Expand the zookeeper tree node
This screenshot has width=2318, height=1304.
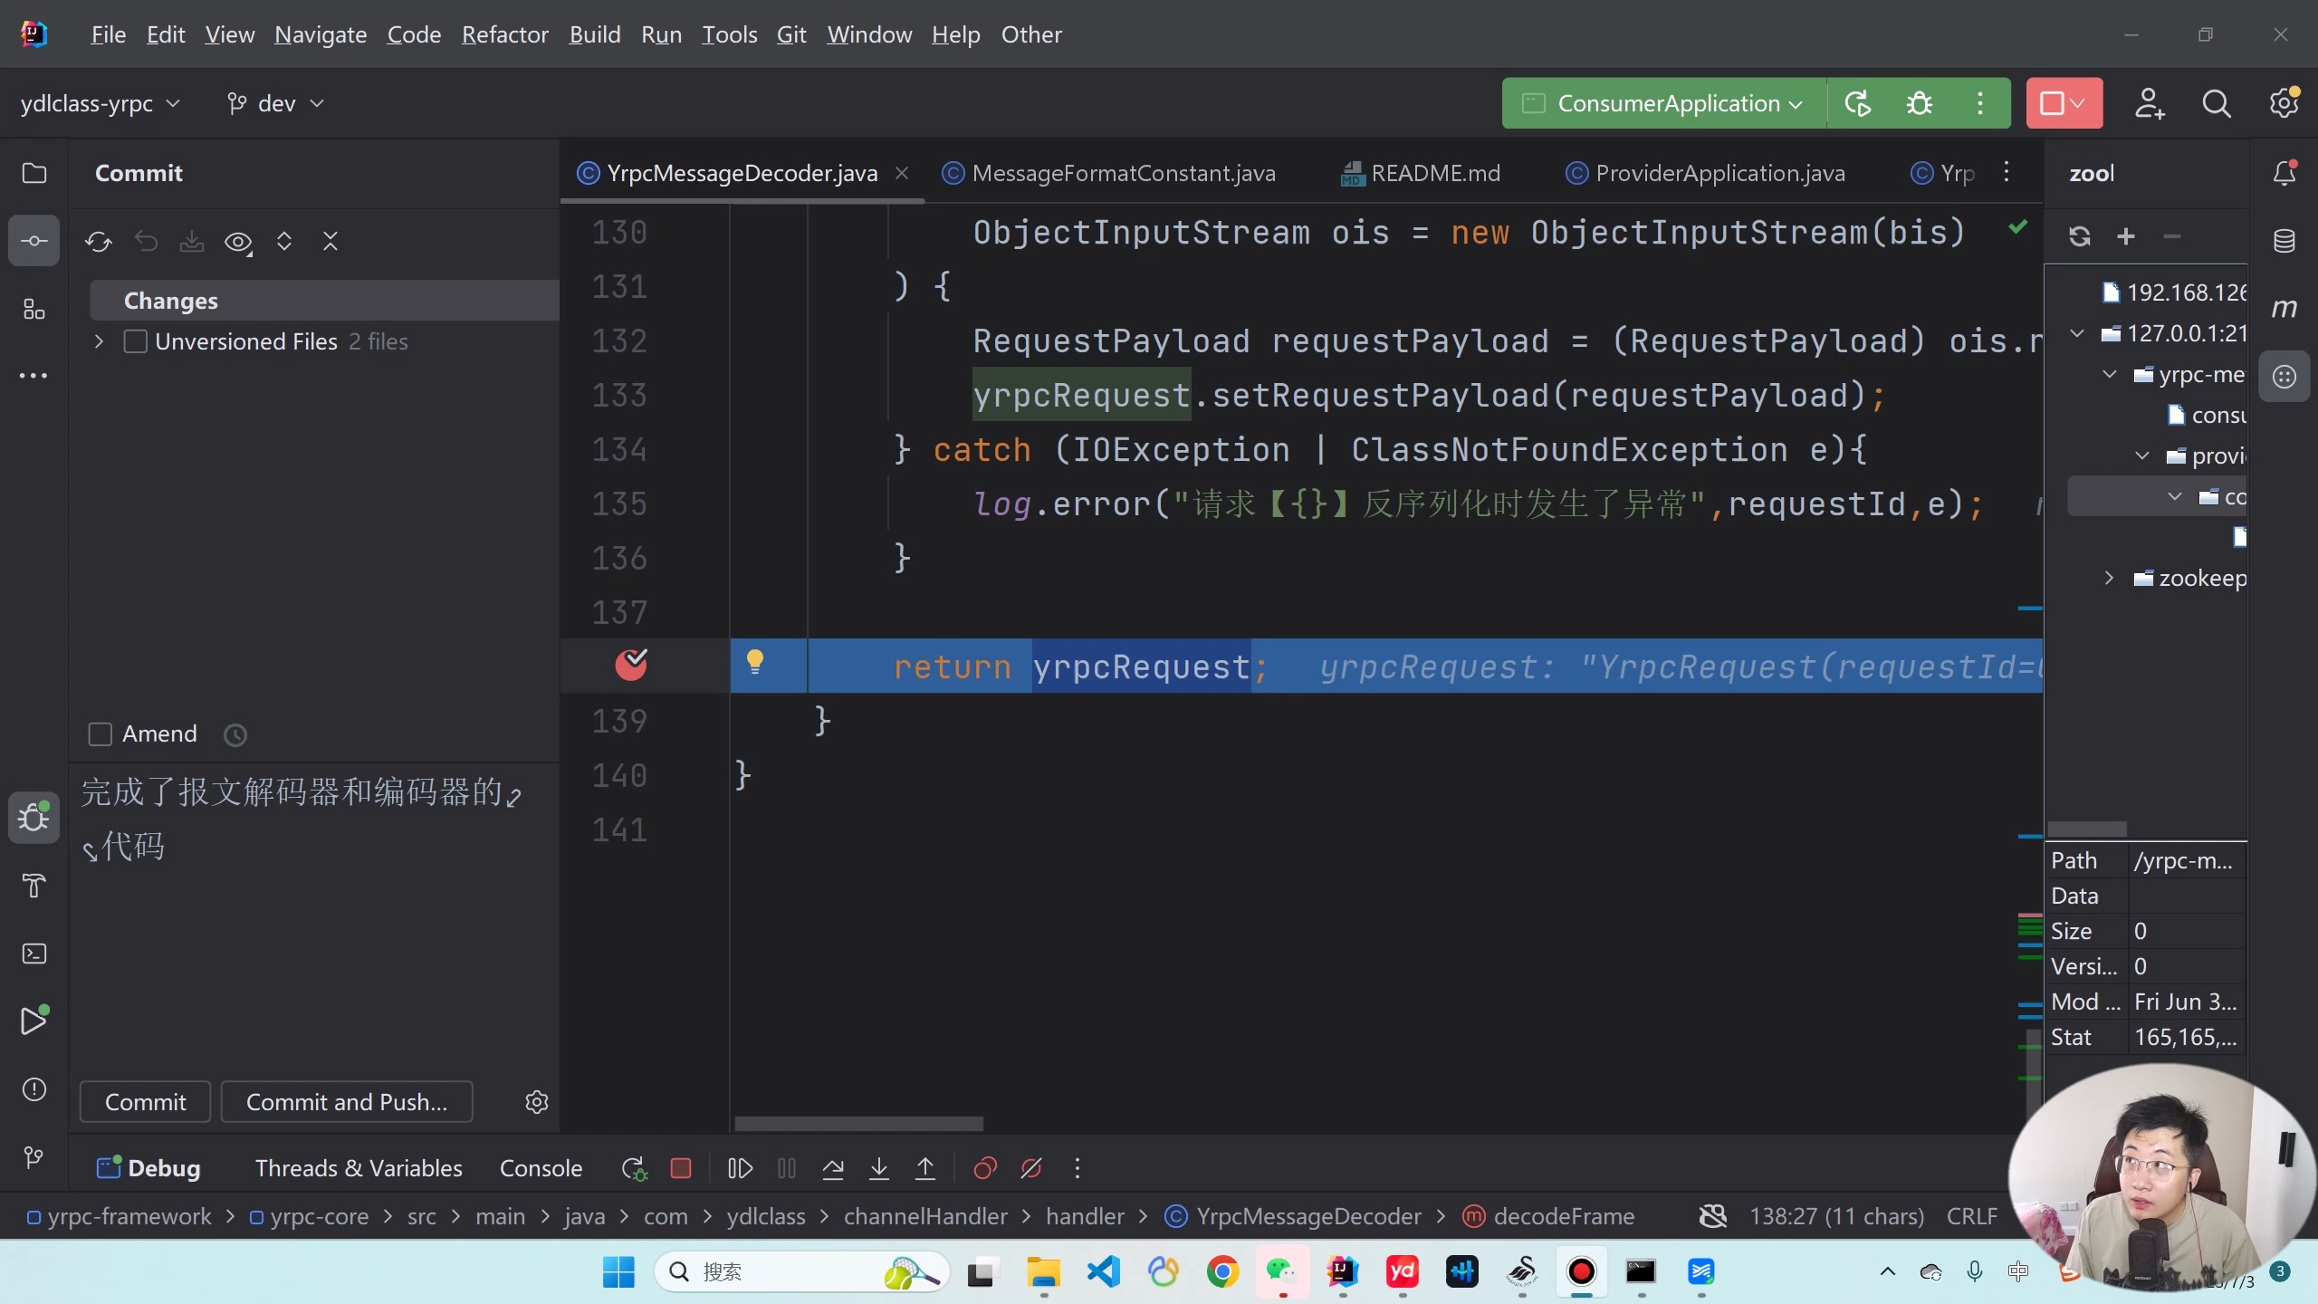point(2109,578)
